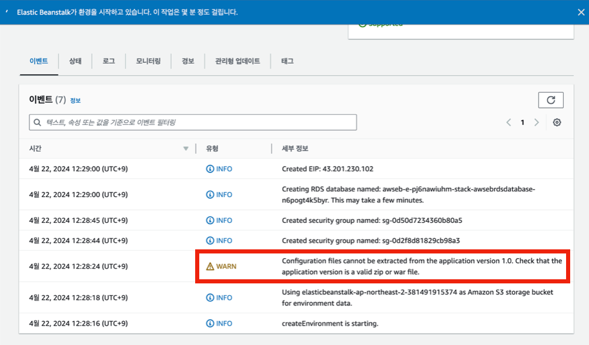
Task: Click INFO icon for S3 storage bucket event
Action: pyautogui.click(x=210, y=297)
